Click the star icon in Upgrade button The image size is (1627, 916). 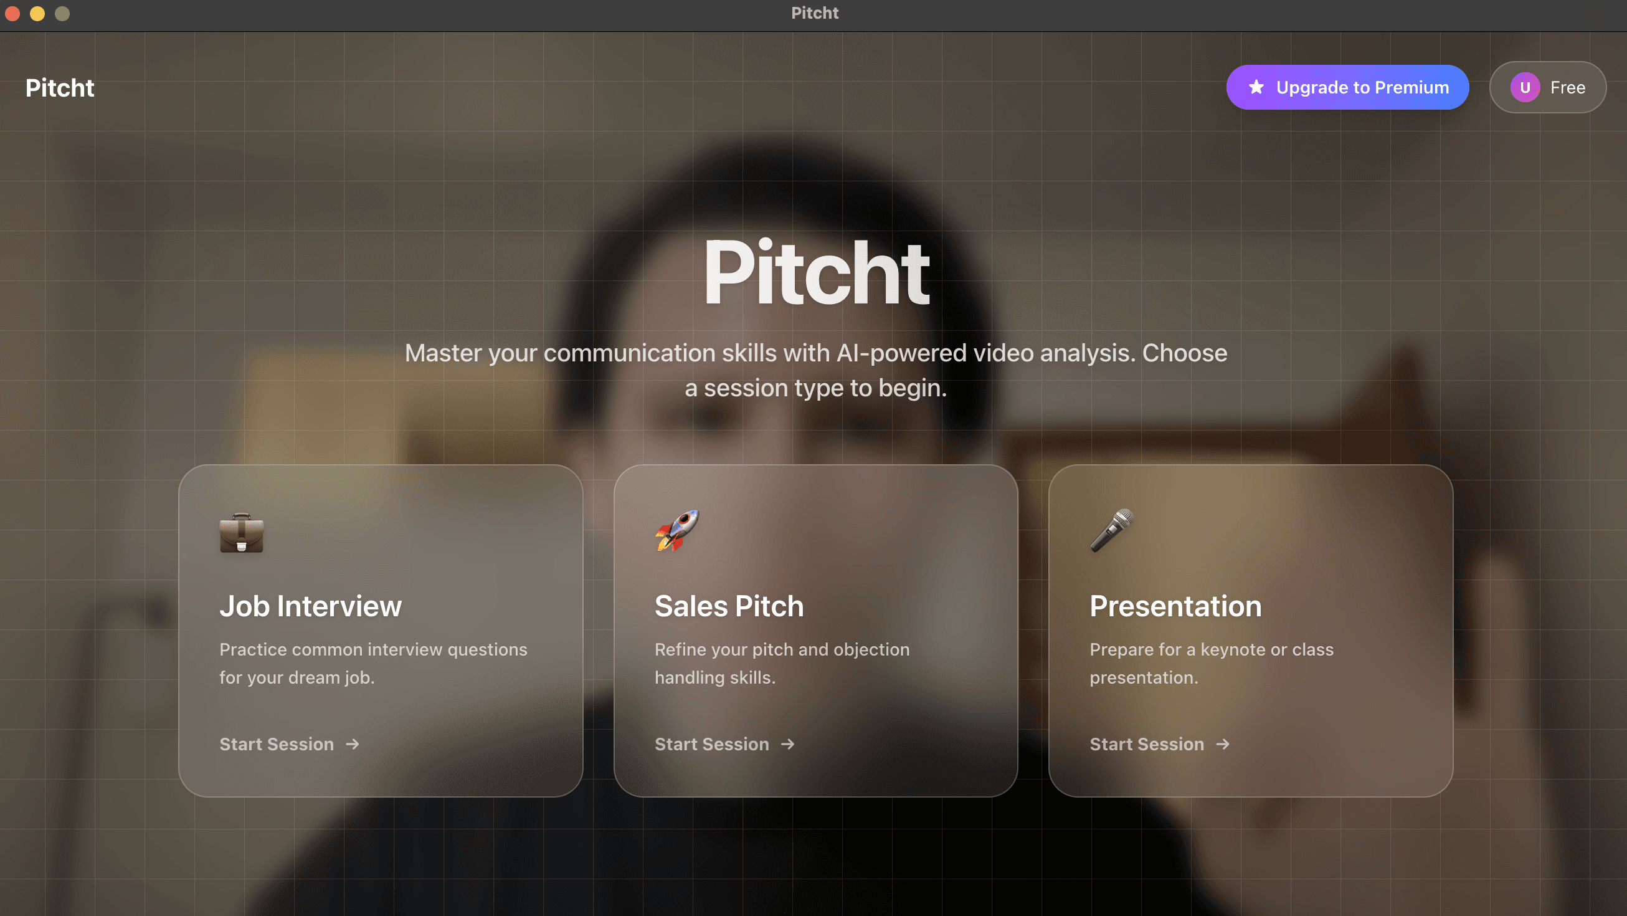pos(1256,87)
